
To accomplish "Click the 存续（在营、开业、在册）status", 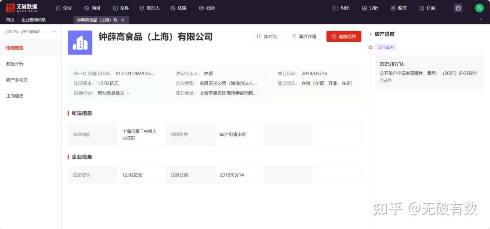I will (x=327, y=84).
